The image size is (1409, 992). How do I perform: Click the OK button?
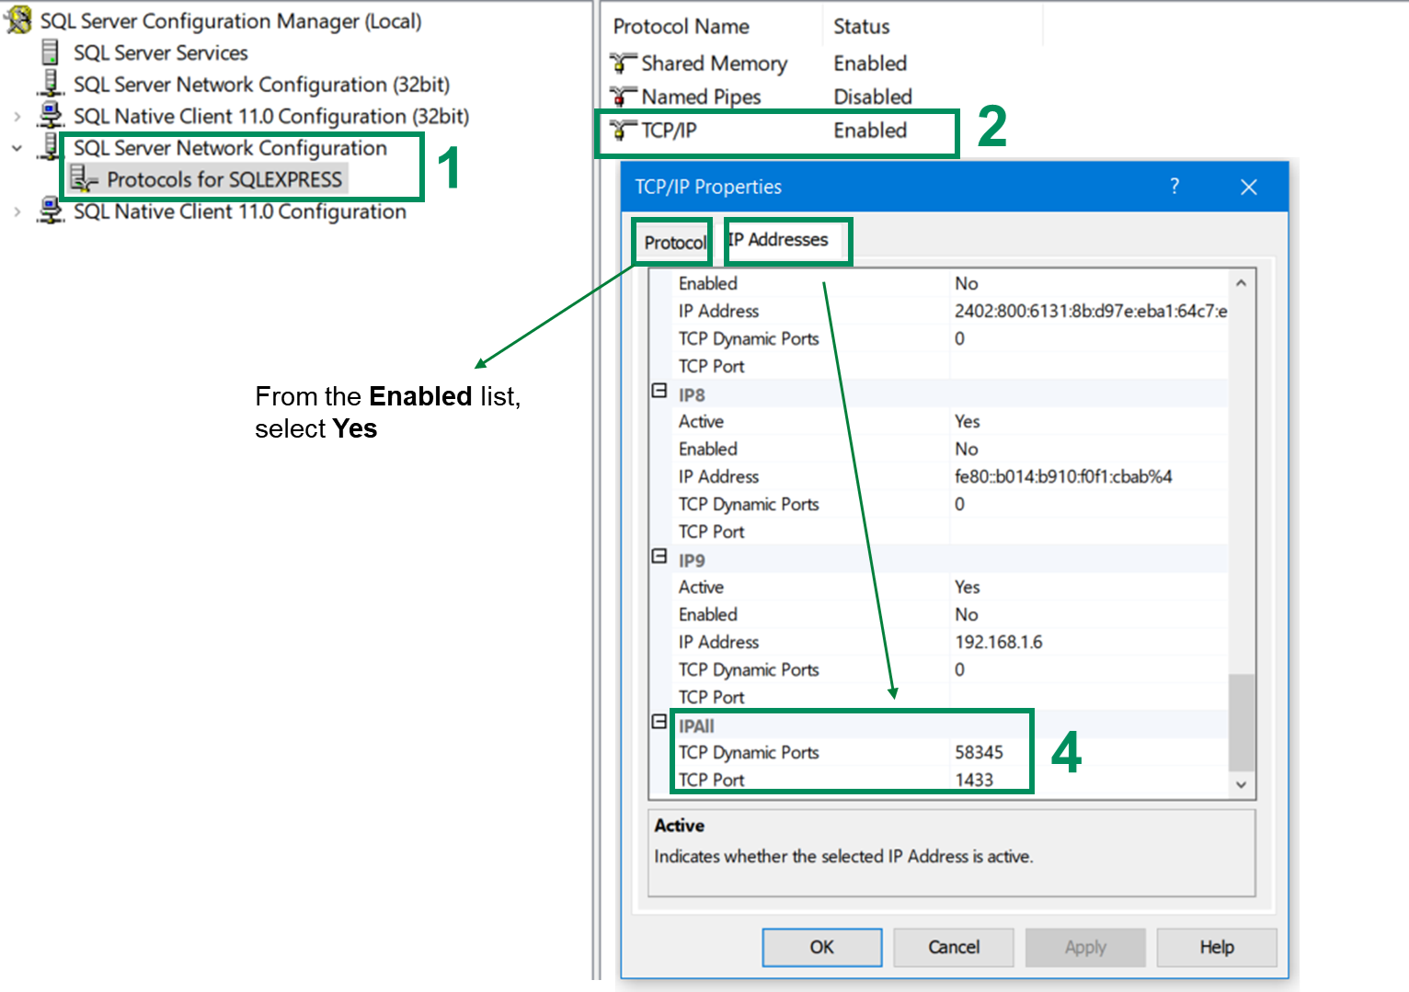click(822, 947)
